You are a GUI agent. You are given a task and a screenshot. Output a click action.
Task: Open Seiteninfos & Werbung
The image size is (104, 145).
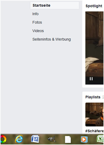click(52, 39)
